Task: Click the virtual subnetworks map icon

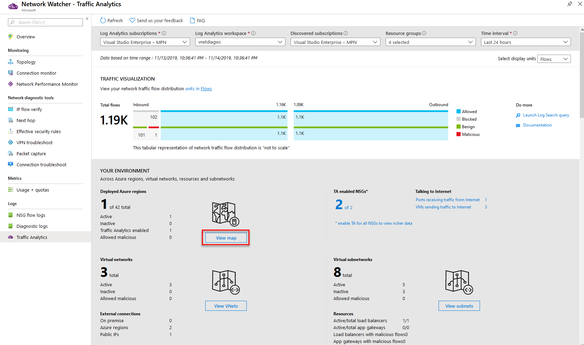Action: [459, 282]
